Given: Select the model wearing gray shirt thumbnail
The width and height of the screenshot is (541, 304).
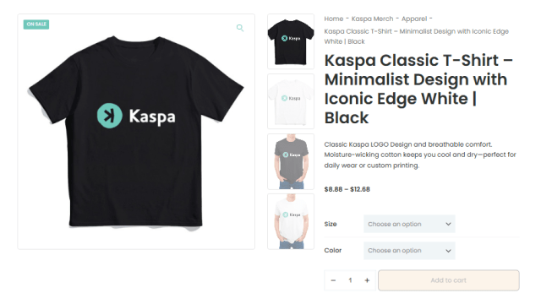Looking at the screenshot, I should pos(291,161).
